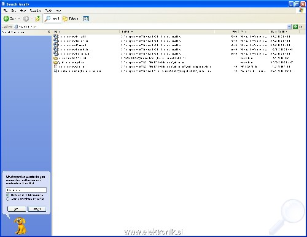Open the Views toolbar icon
This screenshot has width=307, height=237.
pos(86,18)
